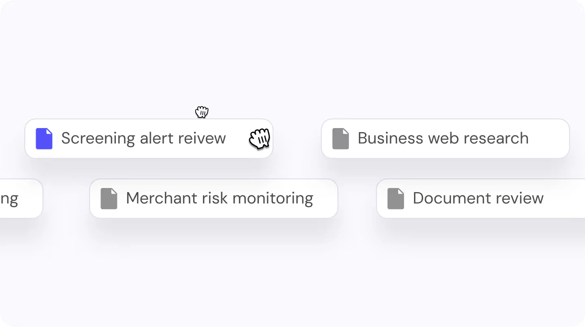Pick the "Document review" text label
The image size is (585, 327).
click(x=478, y=199)
